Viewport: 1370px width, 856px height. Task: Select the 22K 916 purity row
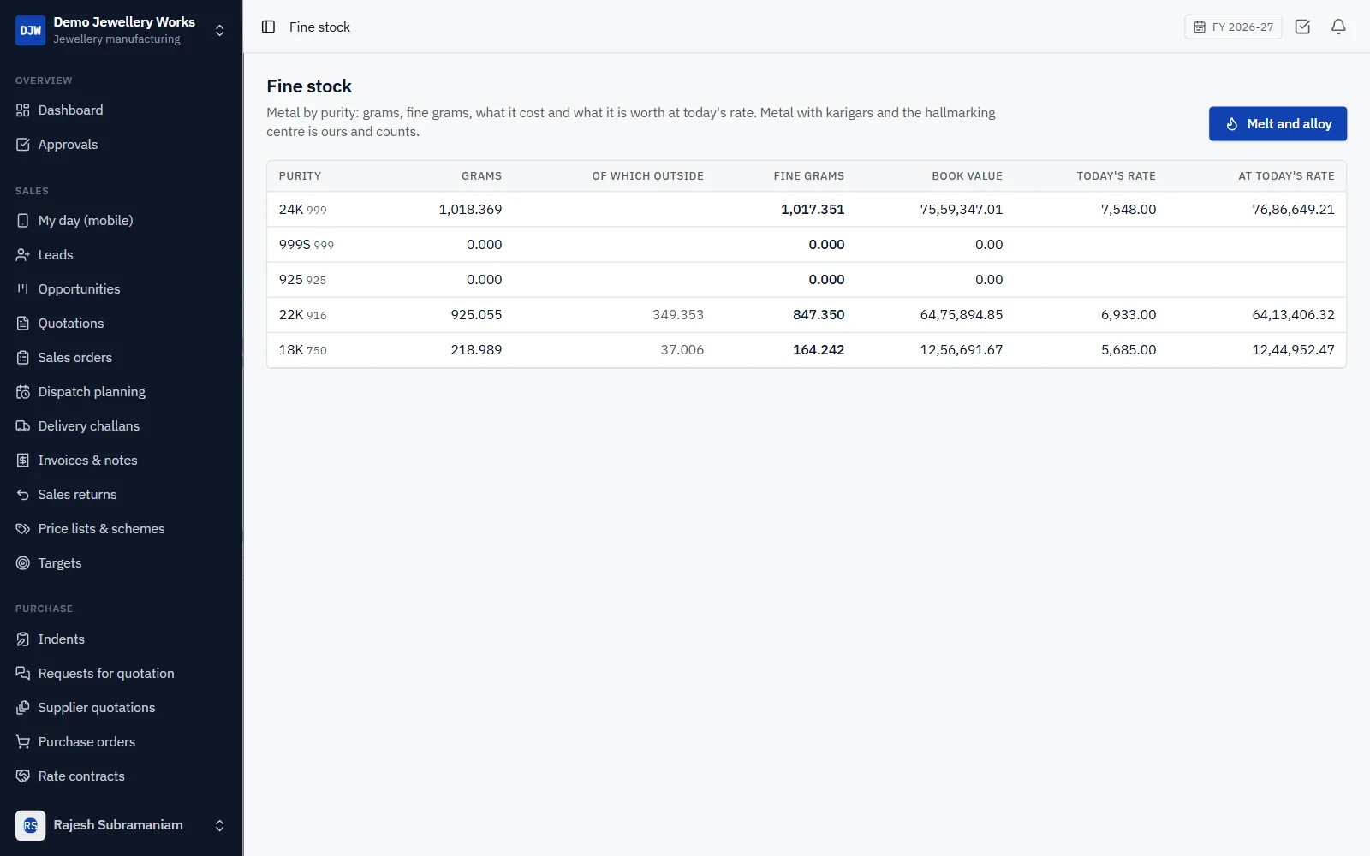coord(807,315)
